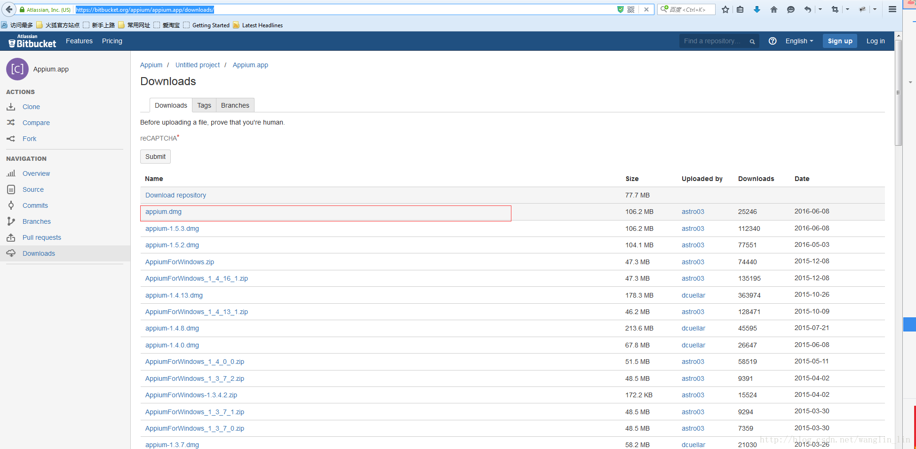Download AppiumForWindows.zip

click(180, 262)
